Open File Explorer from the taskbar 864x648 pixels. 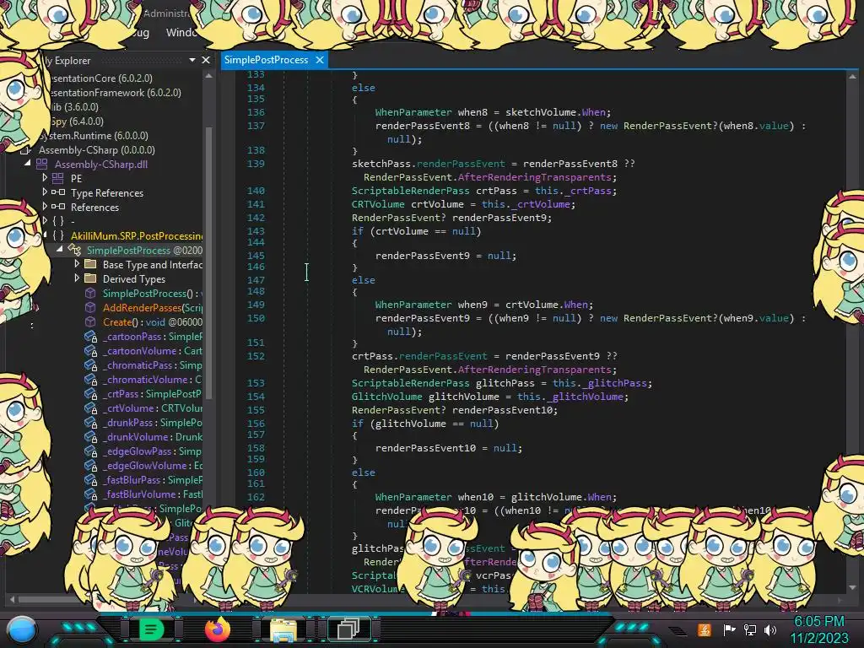coord(283,629)
